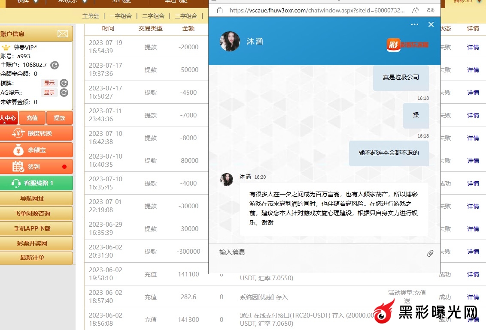Click the 输入消息 chat input field

318,252
